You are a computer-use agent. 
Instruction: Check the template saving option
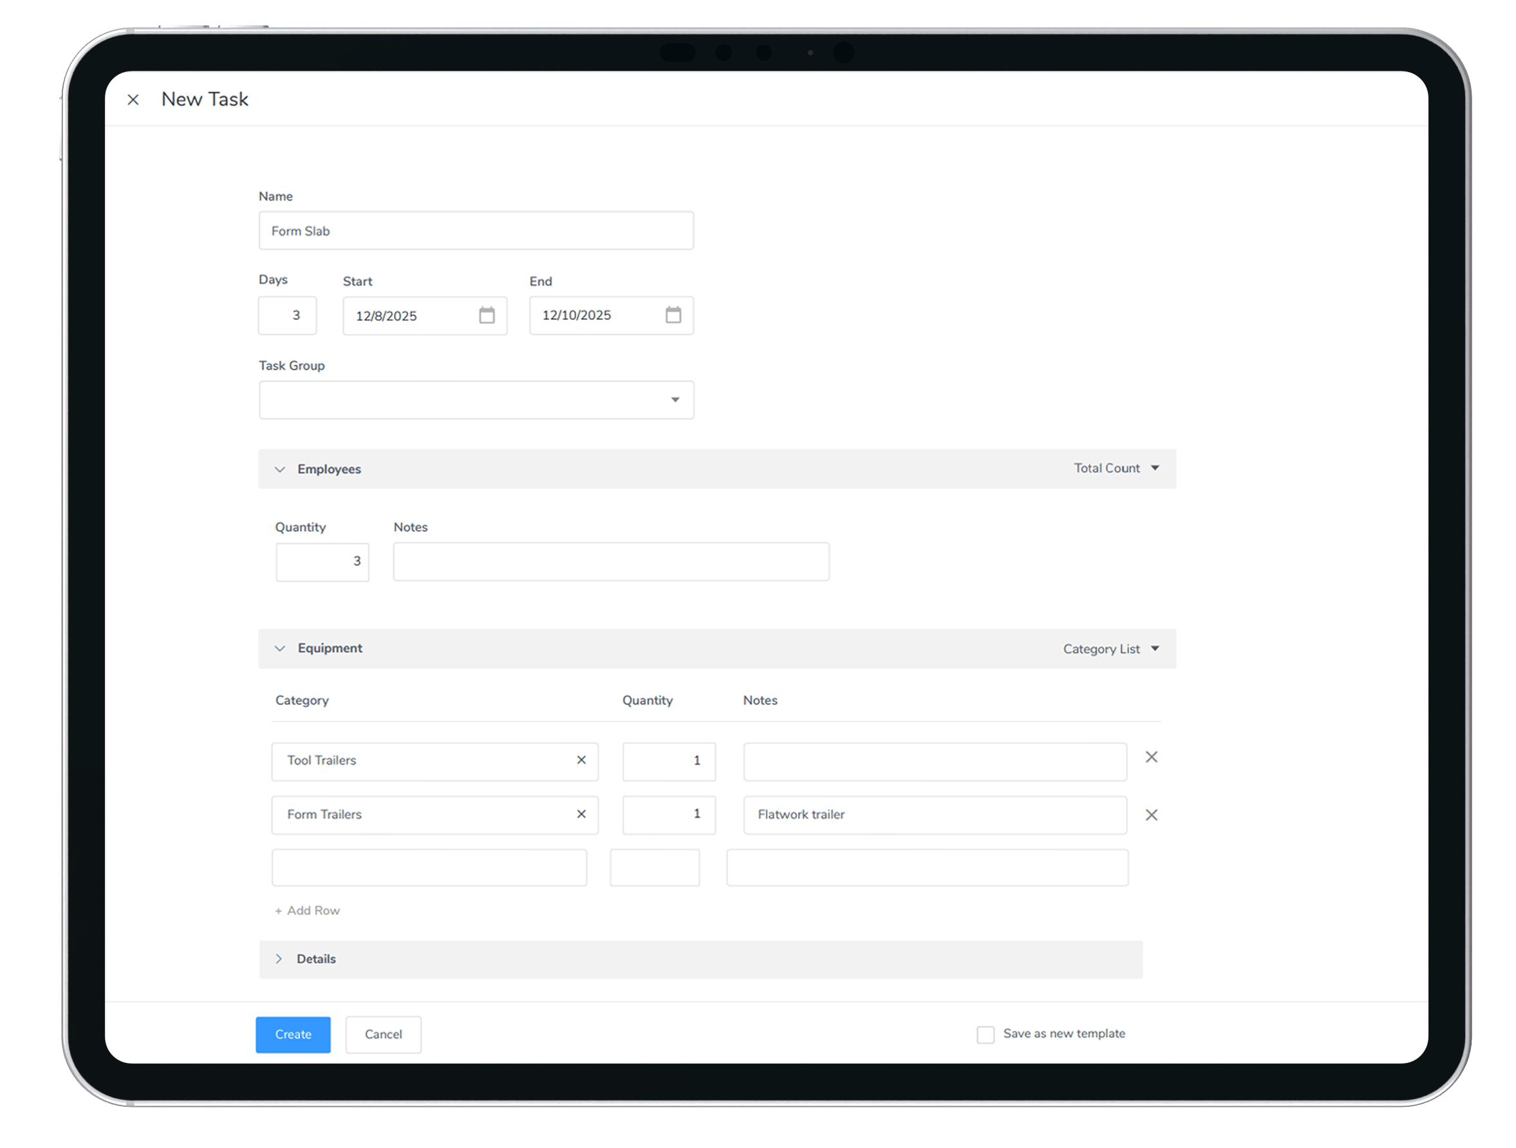[986, 1034]
